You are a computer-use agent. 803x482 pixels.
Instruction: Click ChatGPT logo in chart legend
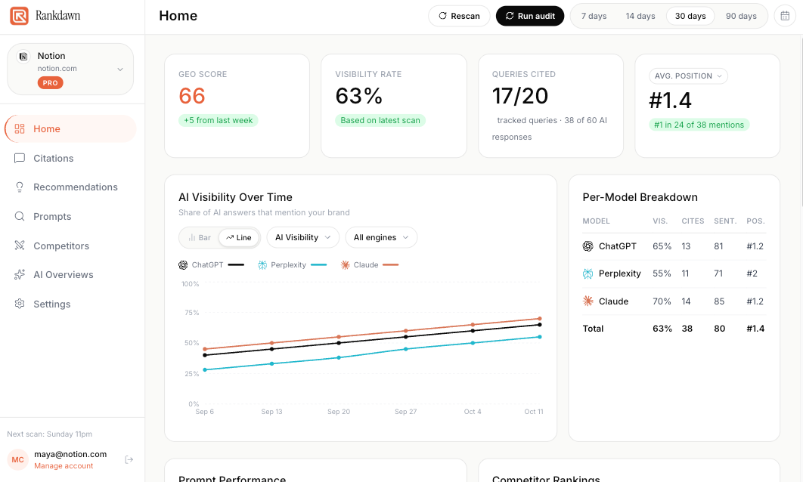coord(183,265)
